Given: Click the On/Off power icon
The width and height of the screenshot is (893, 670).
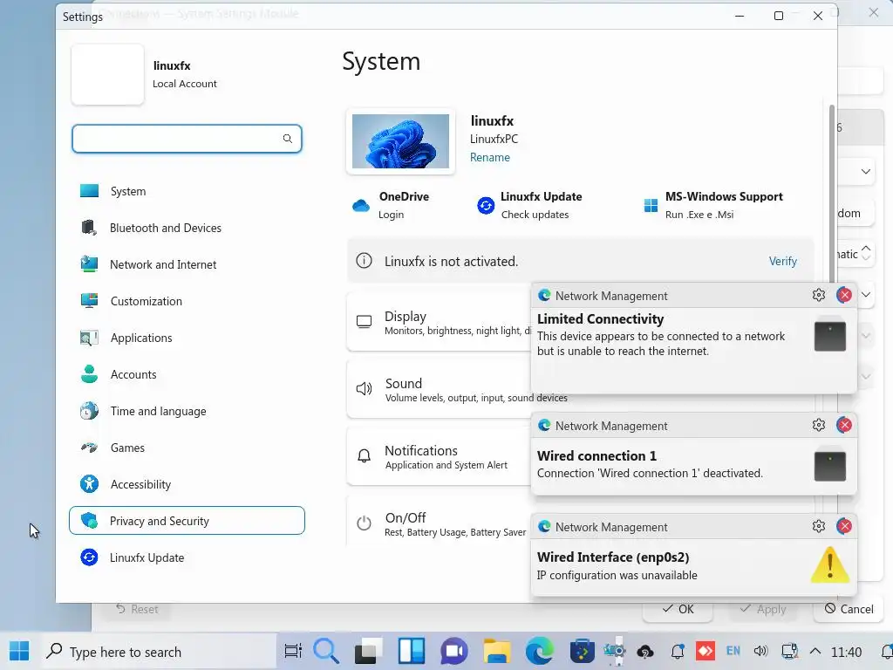Looking at the screenshot, I should tap(364, 523).
